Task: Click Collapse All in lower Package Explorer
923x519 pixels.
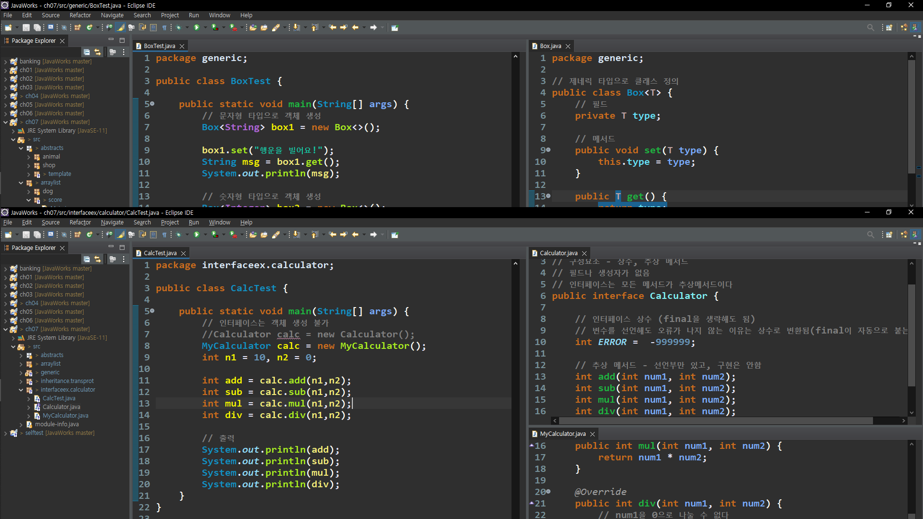Action: pyautogui.click(x=87, y=259)
